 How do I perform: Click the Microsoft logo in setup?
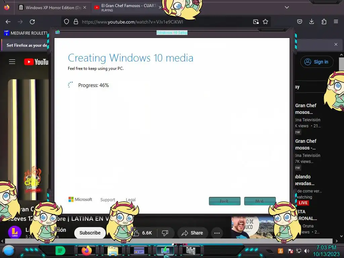80,200
